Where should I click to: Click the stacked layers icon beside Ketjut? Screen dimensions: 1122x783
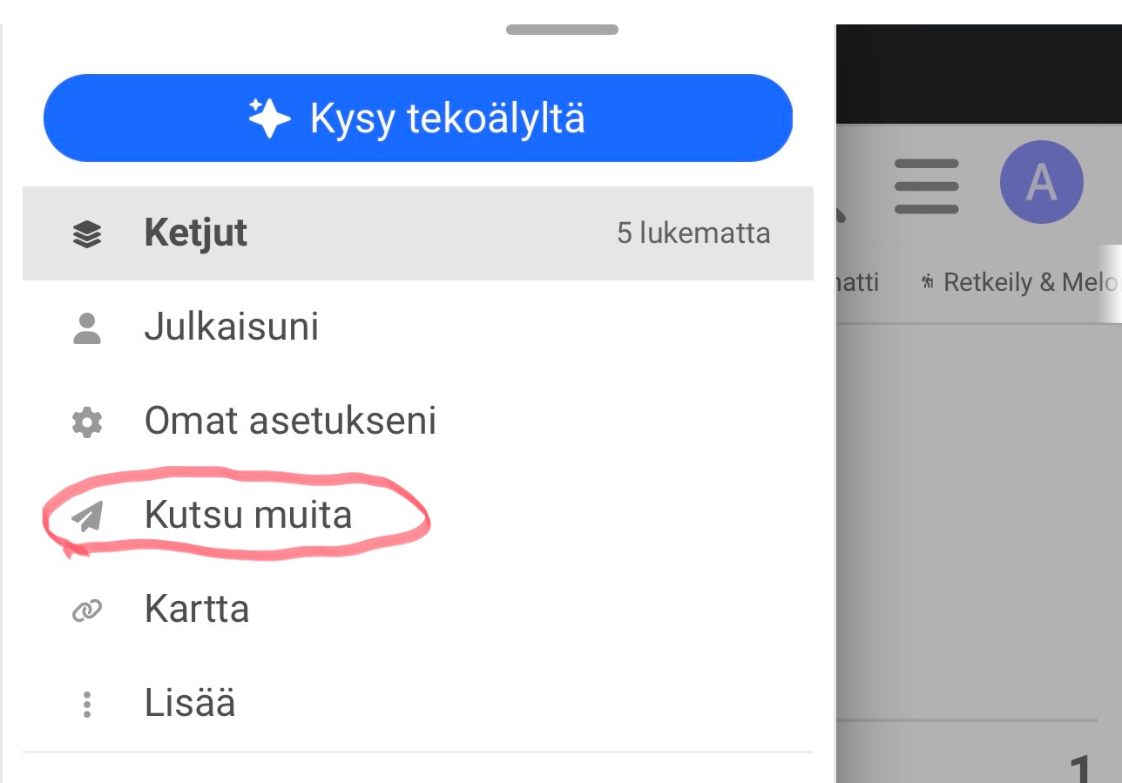tap(87, 233)
